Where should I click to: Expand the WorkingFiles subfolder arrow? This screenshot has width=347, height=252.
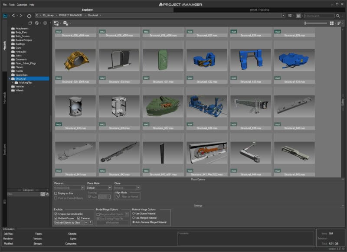[x=13, y=82]
